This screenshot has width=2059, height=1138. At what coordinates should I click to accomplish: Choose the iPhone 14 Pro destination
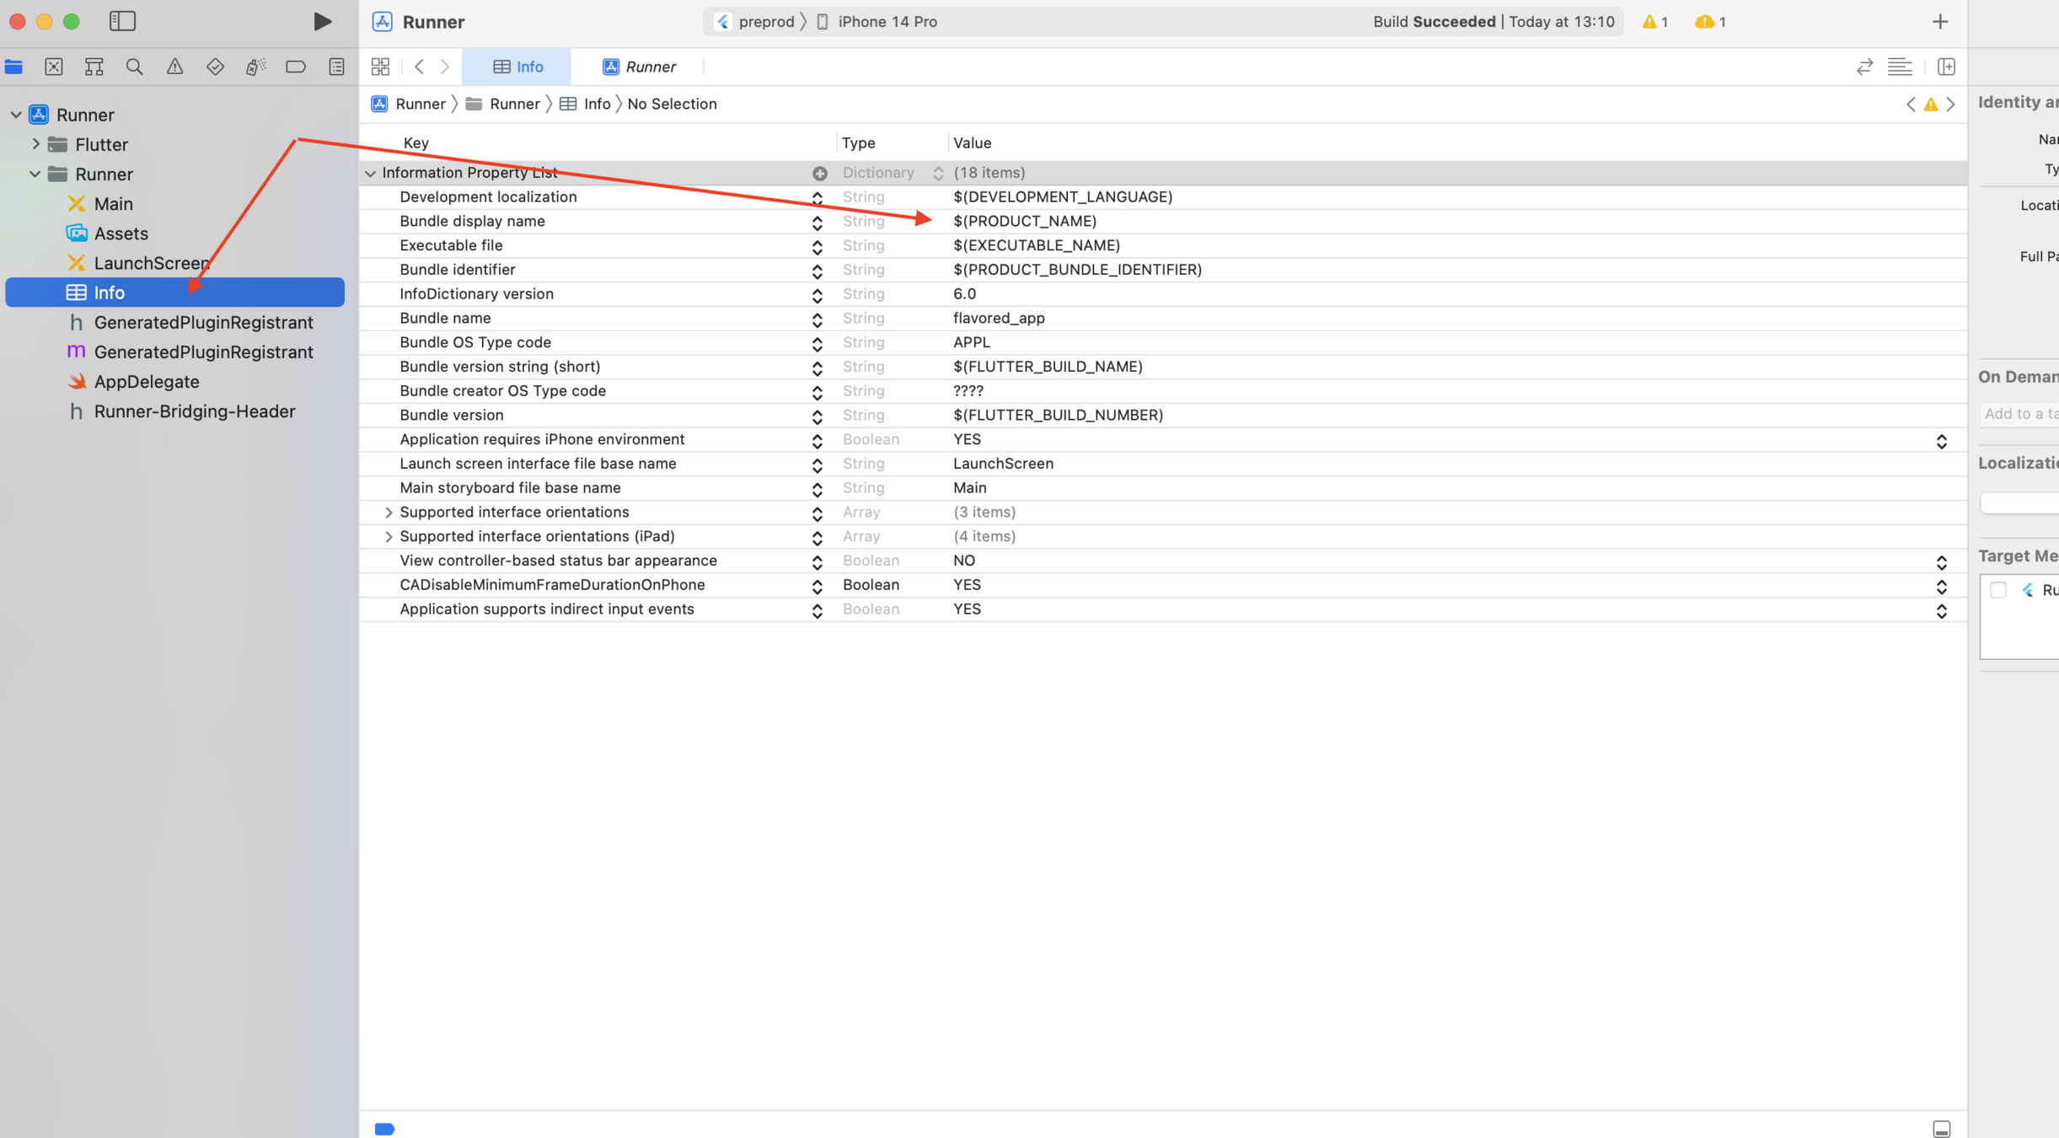point(887,22)
